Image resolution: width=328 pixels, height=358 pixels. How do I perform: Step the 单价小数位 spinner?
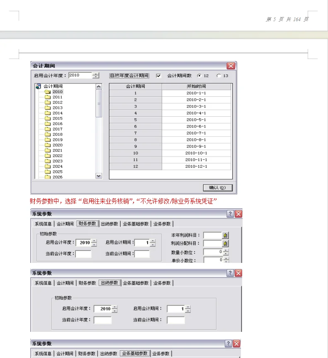[226, 260]
